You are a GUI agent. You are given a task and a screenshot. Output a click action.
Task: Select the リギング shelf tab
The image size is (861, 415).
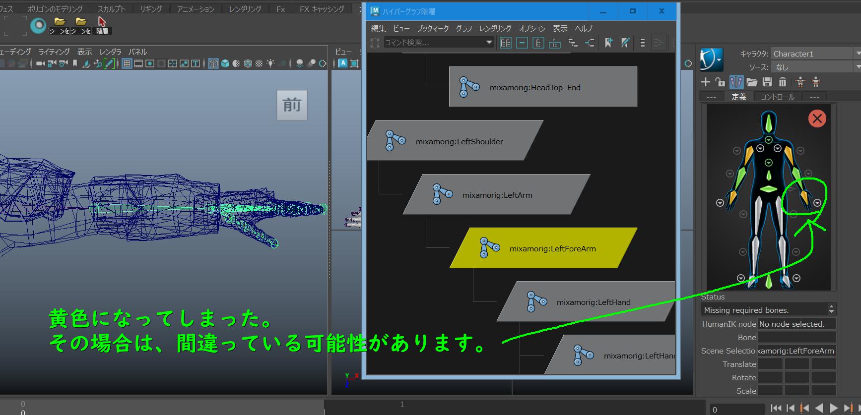click(x=151, y=9)
